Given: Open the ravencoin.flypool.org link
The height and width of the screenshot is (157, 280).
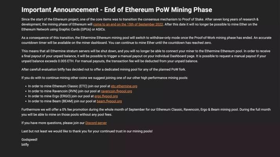Looking at the screenshot, I should click(x=116, y=91).
